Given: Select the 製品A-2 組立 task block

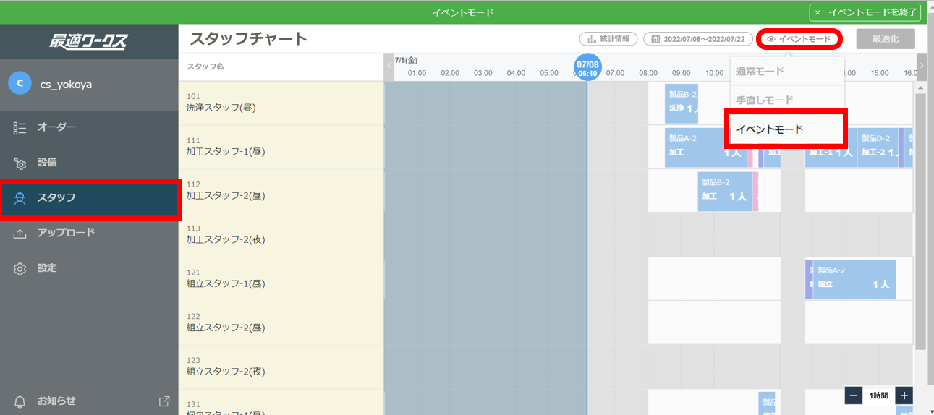Looking at the screenshot, I should pyautogui.click(x=854, y=280).
